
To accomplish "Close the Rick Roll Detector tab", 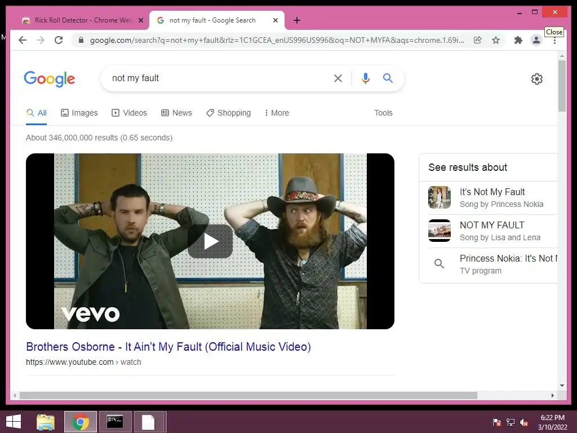I will (x=140, y=21).
